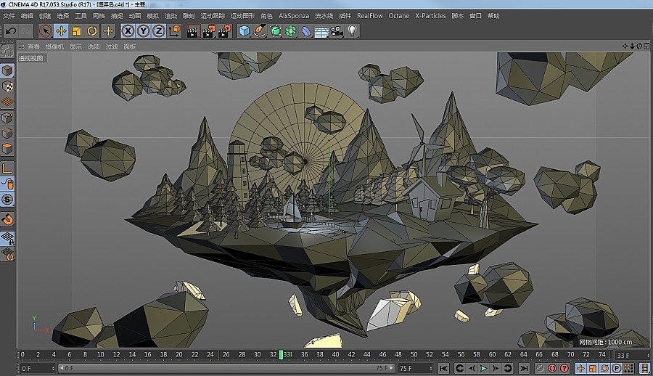Open viewport 显示 (Display) menu
653x376 pixels.
[x=75, y=46]
